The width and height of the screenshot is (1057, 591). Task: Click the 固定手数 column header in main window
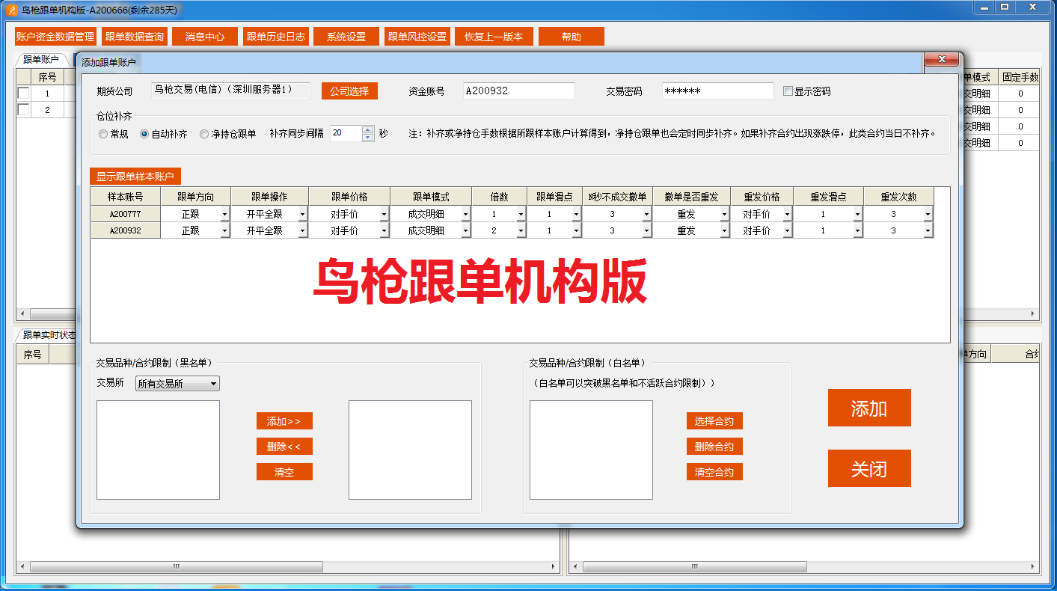1020,77
